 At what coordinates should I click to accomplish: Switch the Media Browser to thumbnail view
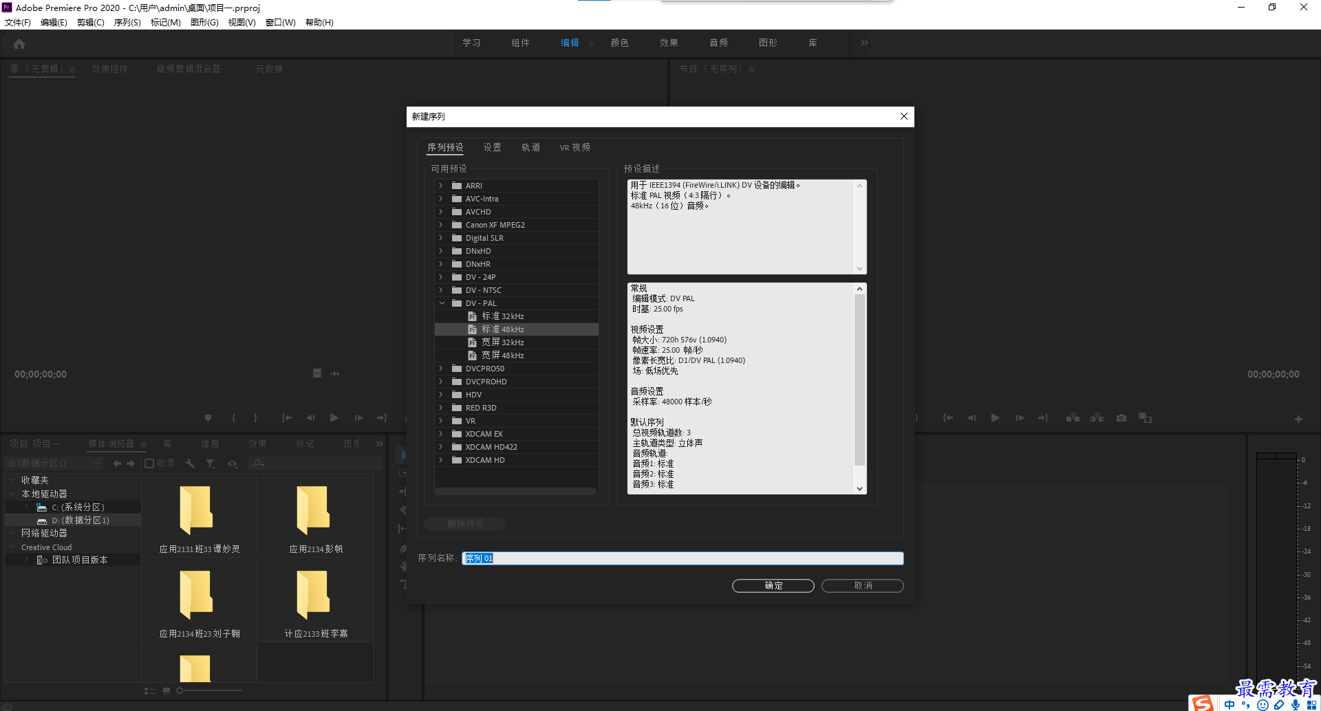pyautogui.click(x=167, y=690)
